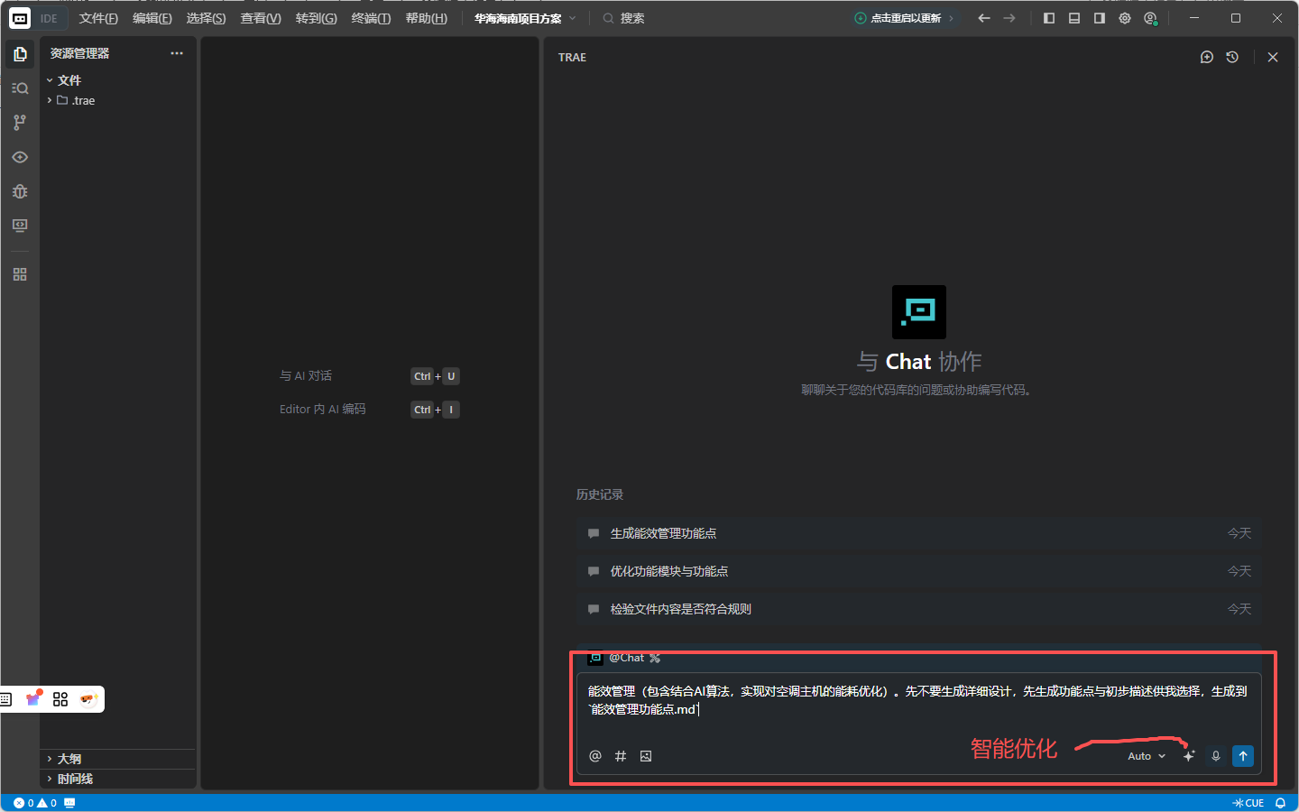
Task: Click into the chat message text field
Action: [x=917, y=700]
